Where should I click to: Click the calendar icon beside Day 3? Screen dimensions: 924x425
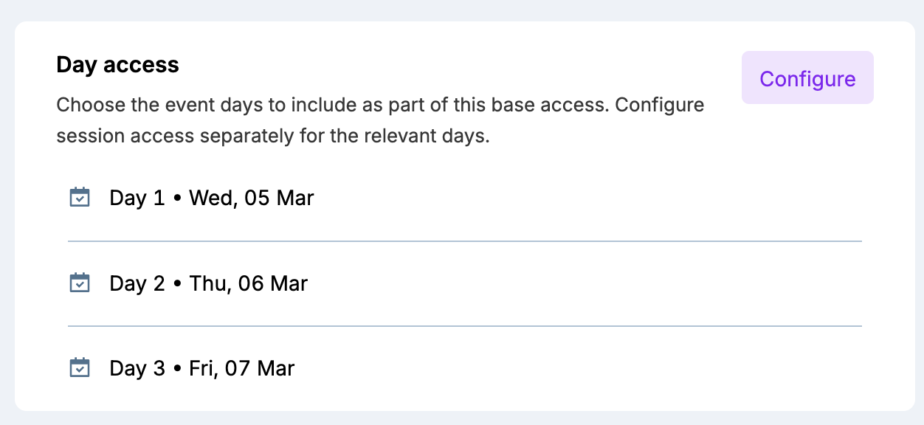80,368
